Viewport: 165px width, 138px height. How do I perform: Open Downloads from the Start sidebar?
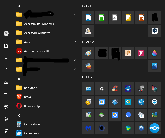click(x=6, y=58)
